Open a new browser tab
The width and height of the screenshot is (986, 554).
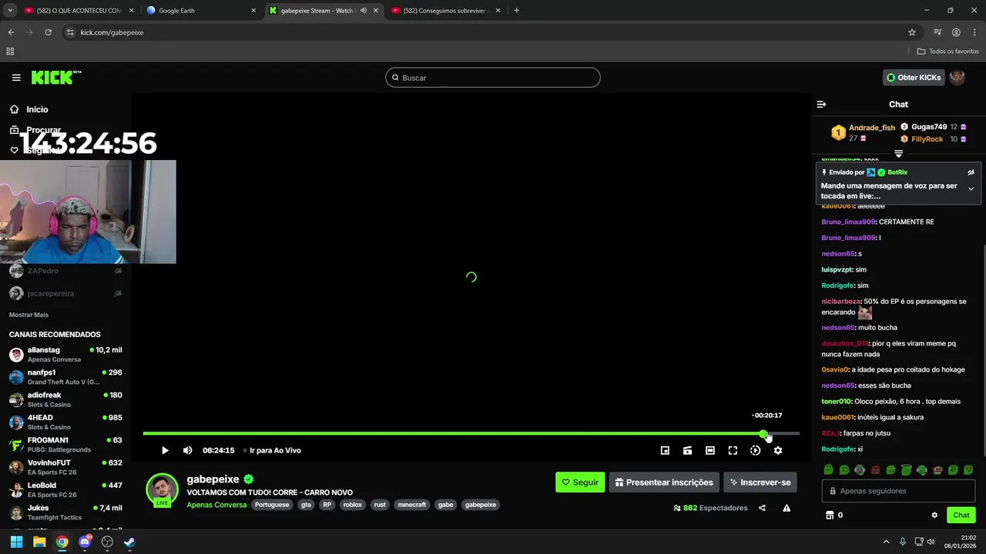pos(516,11)
